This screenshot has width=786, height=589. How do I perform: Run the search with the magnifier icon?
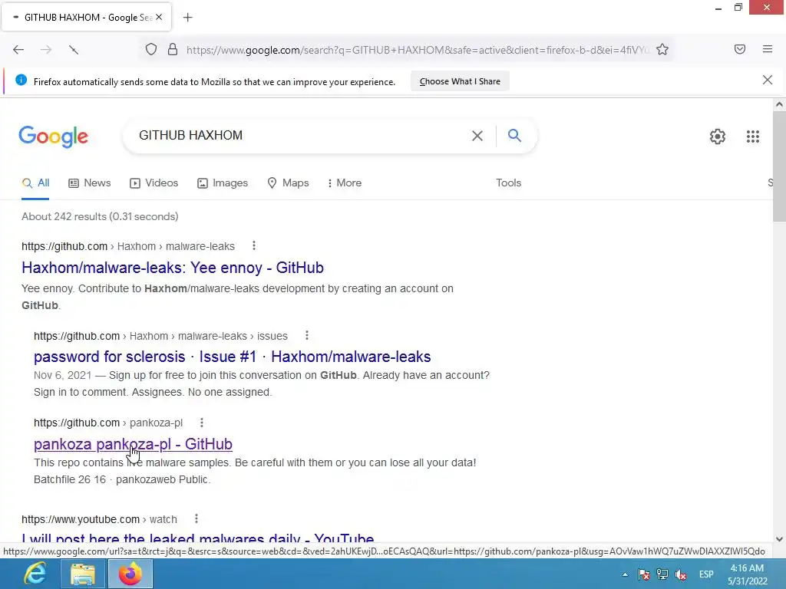[x=514, y=135]
